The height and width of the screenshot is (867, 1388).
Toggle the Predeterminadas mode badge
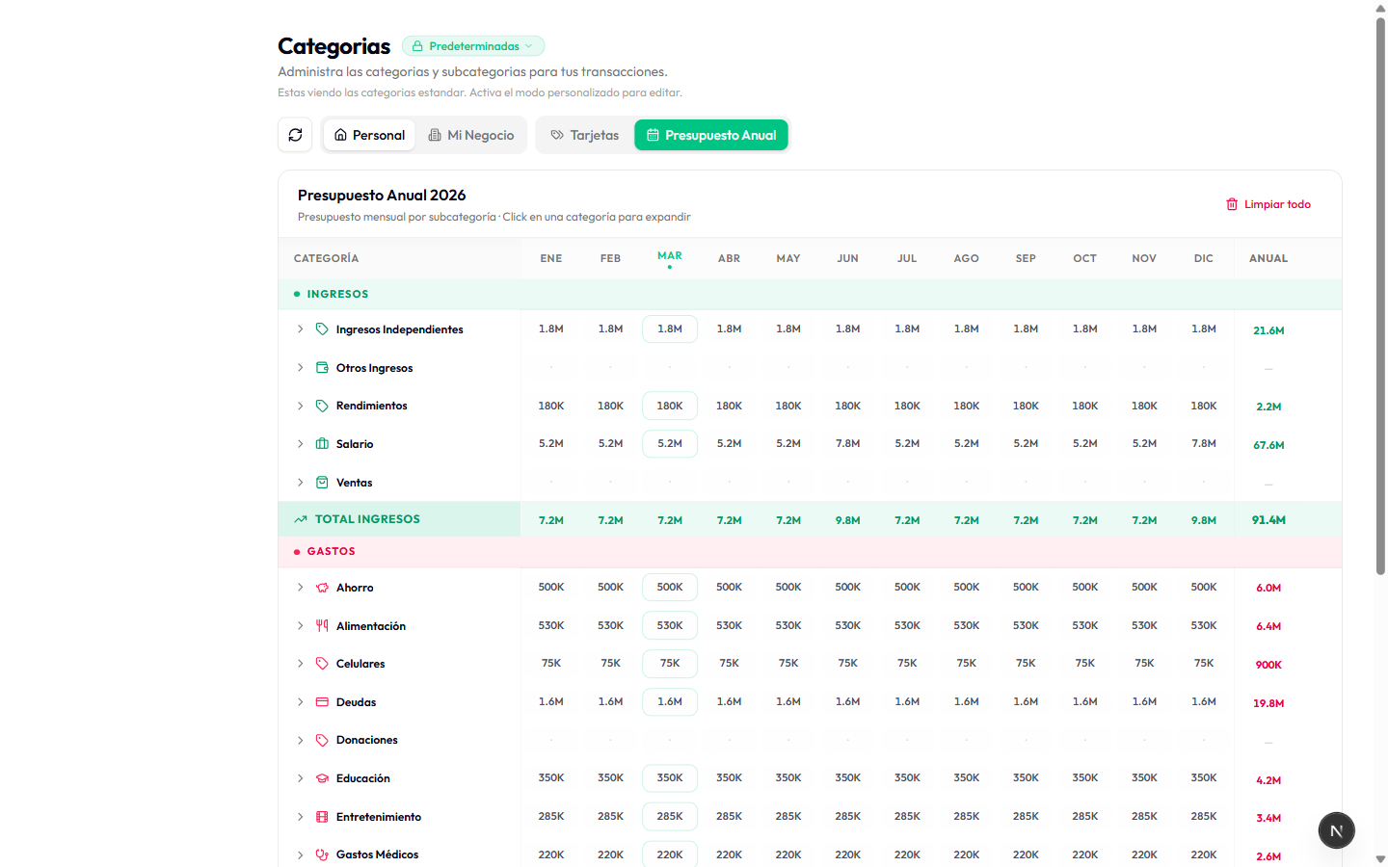pyautogui.click(x=473, y=45)
